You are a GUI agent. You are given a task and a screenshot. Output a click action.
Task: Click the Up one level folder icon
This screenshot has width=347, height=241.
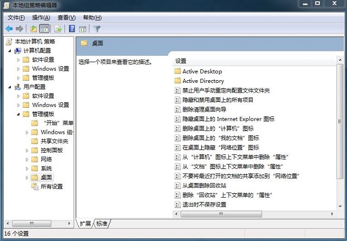[34, 29]
